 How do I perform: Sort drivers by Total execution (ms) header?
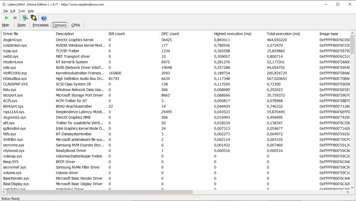(283, 34)
